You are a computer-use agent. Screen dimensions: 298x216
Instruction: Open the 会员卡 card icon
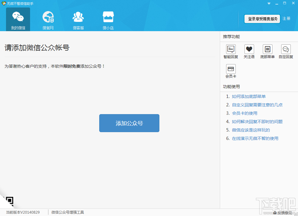pyautogui.click(x=231, y=71)
